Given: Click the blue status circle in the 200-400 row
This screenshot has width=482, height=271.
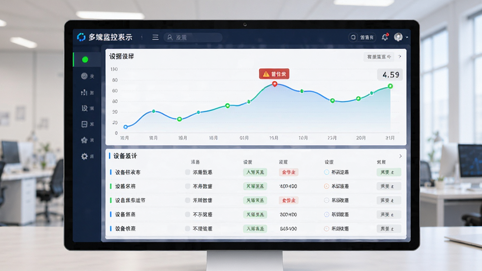Looking at the screenshot, I should click(327, 215).
